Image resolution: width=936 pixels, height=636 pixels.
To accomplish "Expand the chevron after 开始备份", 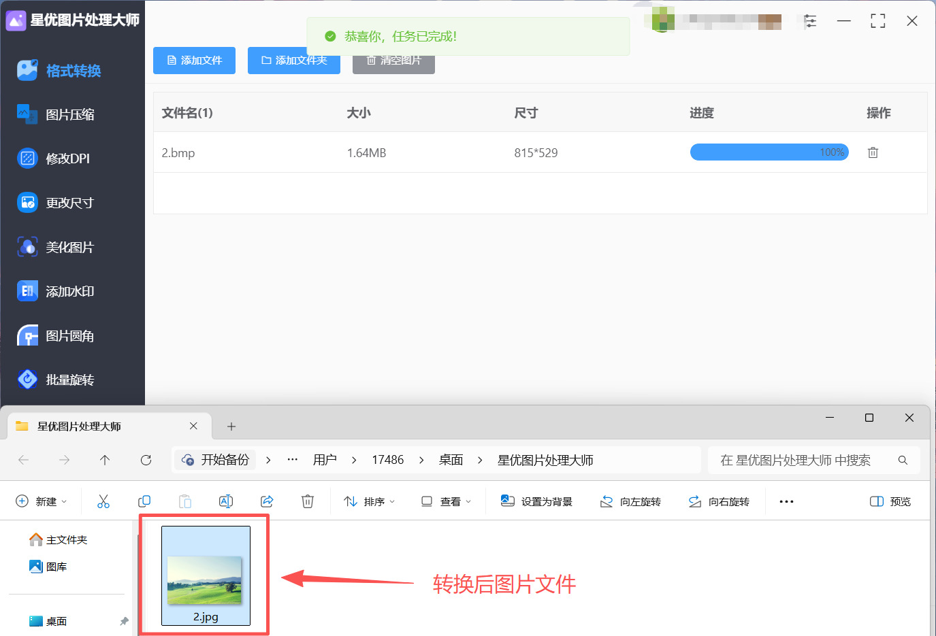I will (x=268, y=460).
